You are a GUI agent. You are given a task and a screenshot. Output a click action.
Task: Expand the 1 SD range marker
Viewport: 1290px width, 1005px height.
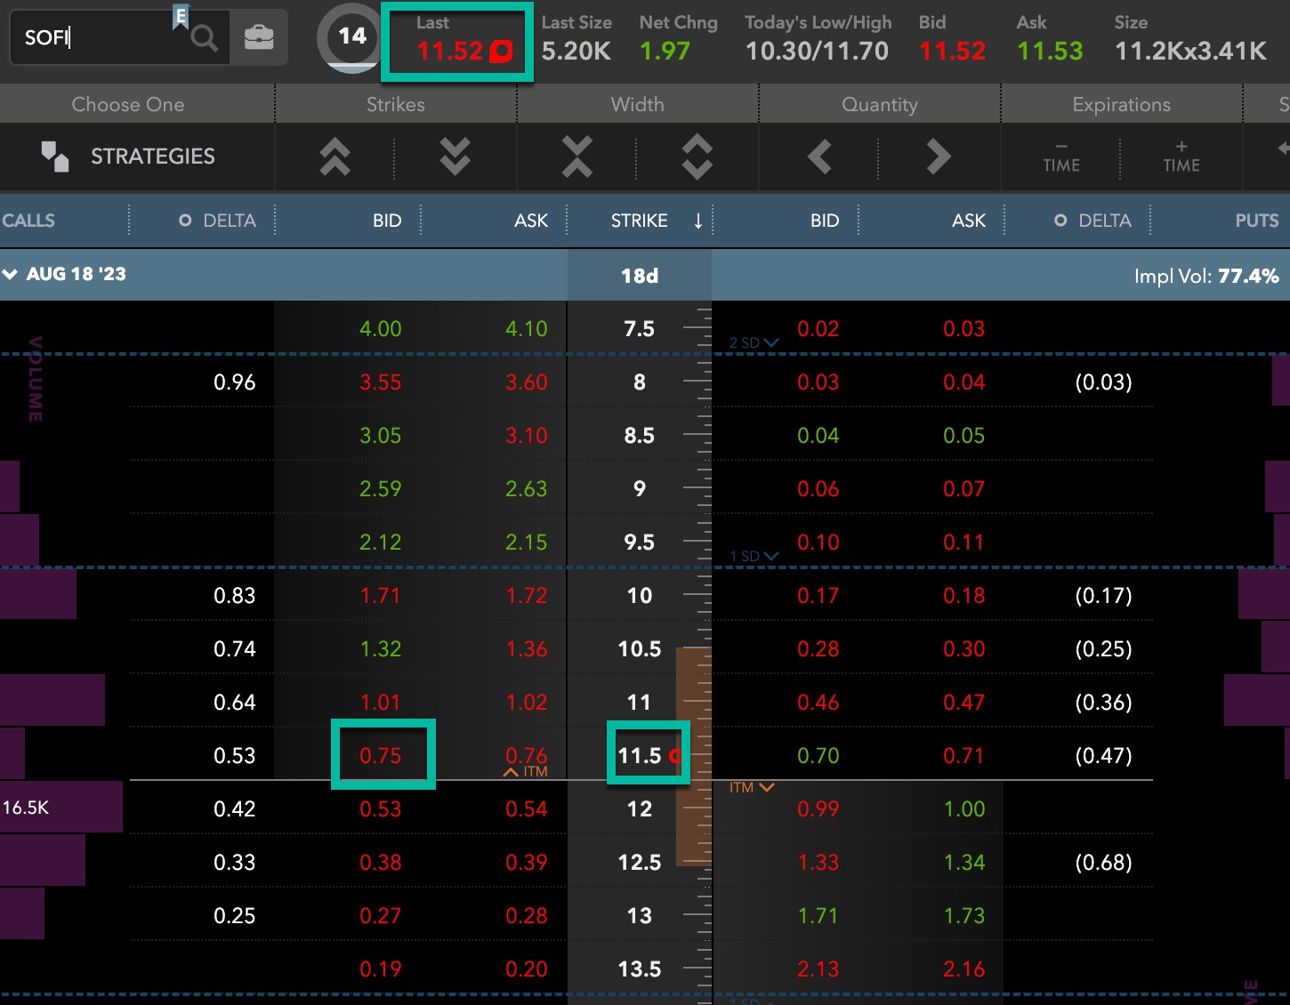coord(754,556)
